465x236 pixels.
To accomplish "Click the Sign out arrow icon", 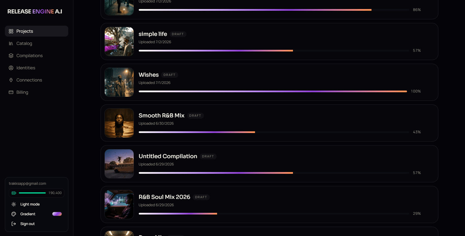I will pyautogui.click(x=14, y=224).
